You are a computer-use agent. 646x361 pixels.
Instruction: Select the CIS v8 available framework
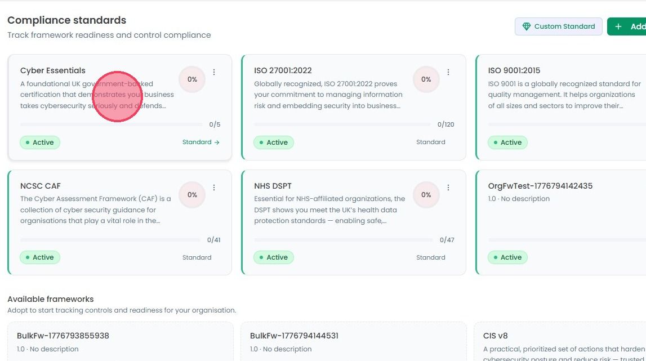(x=560, y=341)
